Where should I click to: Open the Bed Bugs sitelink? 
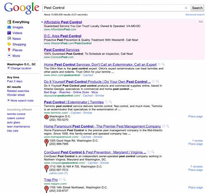point(50,92)
